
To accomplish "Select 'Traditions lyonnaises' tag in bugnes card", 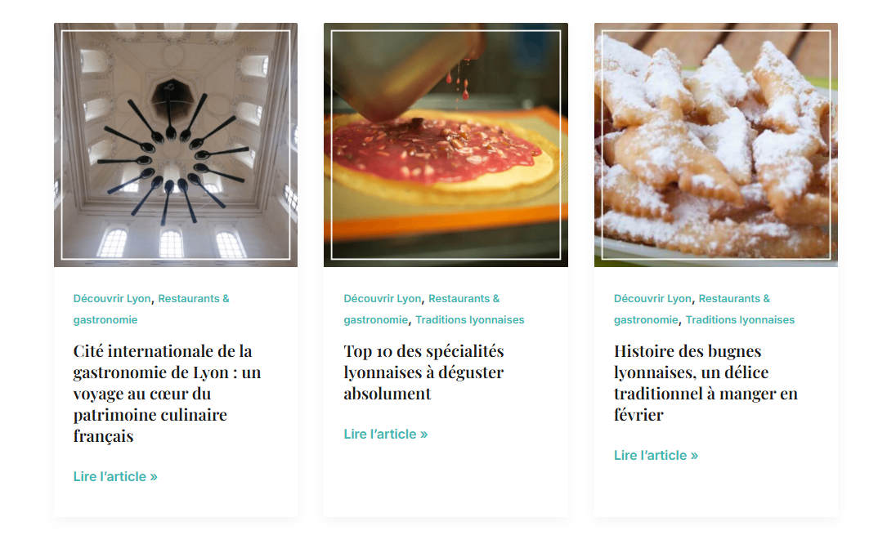I will [740, 319].
